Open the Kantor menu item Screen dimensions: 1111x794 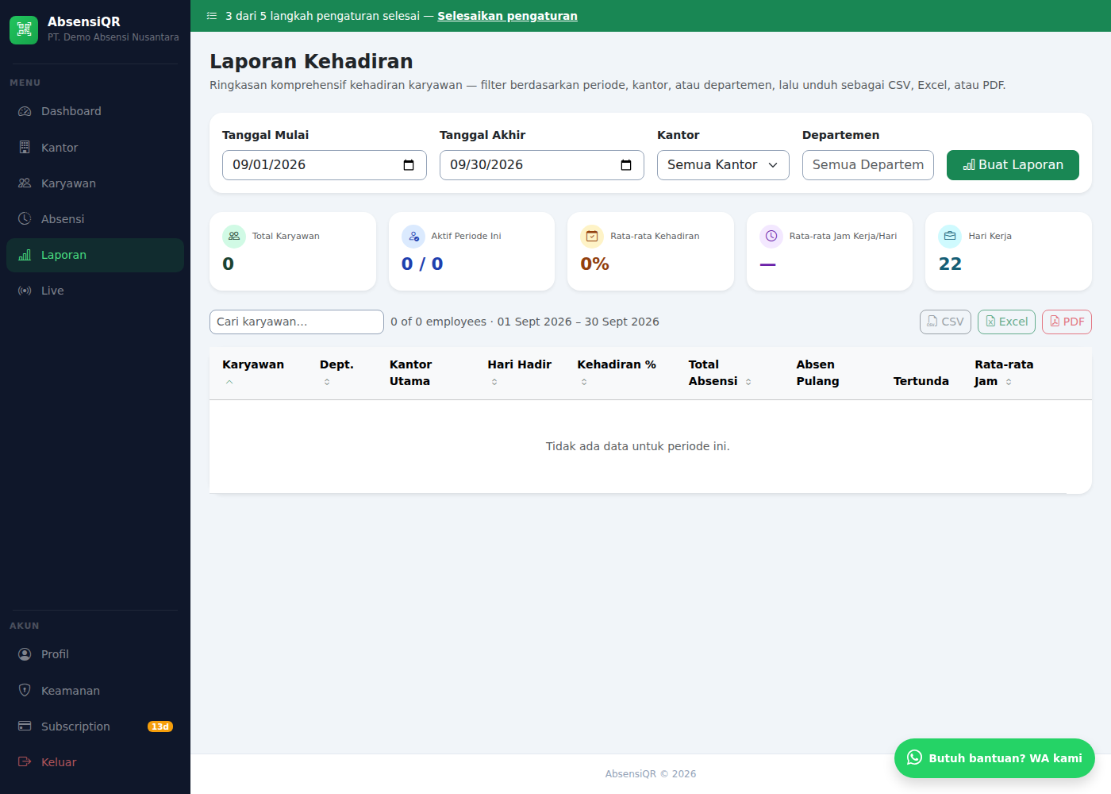pyautogui.click(x=95, y=148)
